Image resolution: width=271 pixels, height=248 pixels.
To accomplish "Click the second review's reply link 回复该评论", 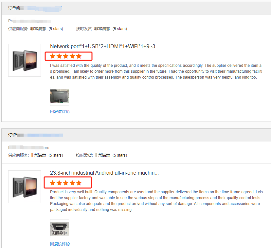I will (x=60, y=244).
